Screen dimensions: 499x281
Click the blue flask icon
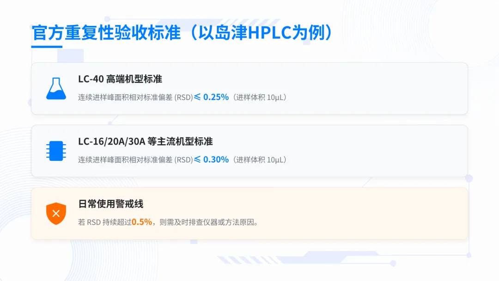point(56,88)
